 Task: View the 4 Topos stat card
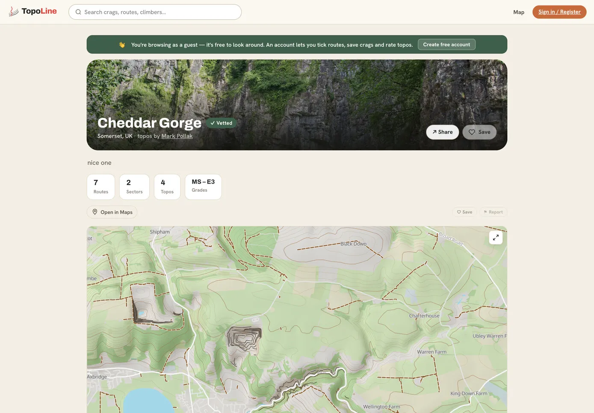pos(167,187)
